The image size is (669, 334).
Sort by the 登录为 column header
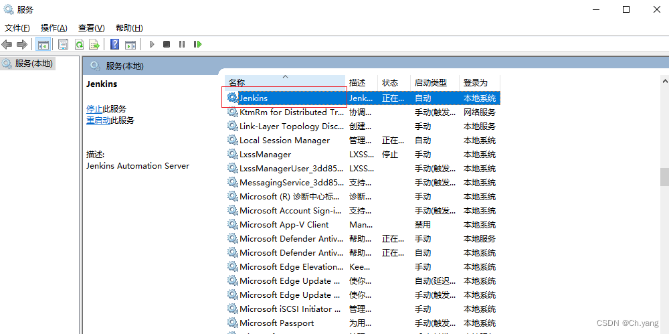pos(480,82)
